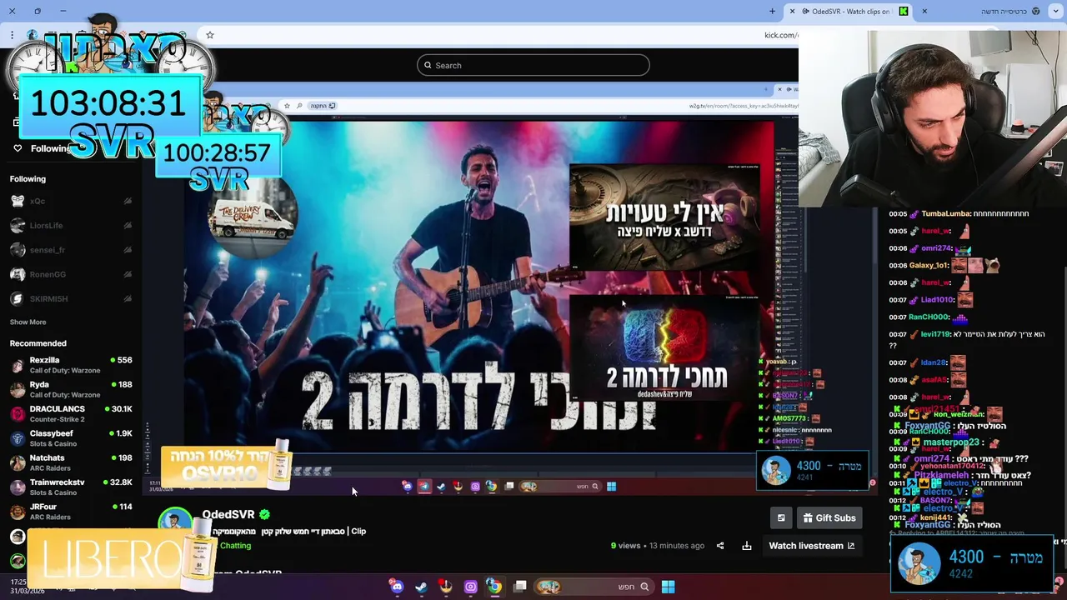
Task: Click offline icon beside RonenGG
Action: pyautogui.click(x=128, y=274)
